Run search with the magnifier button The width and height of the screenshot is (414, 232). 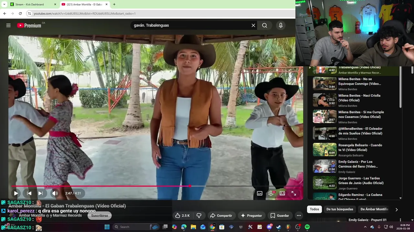pos(265,25)
